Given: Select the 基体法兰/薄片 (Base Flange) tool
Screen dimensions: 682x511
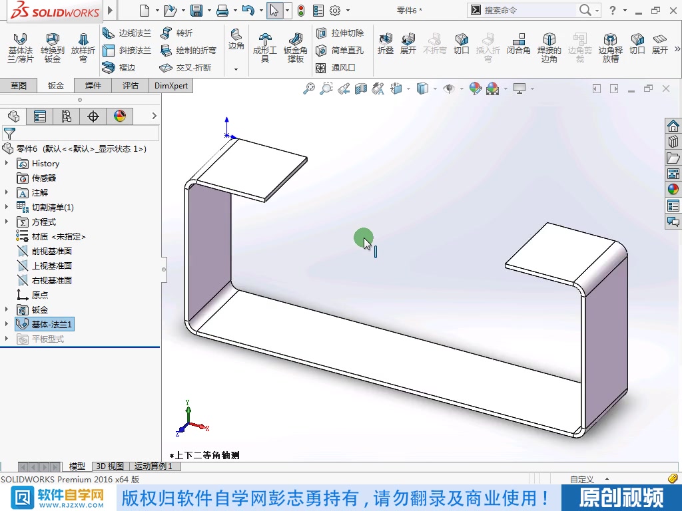Looking at the screenshot, I should [x=21, y=47].
